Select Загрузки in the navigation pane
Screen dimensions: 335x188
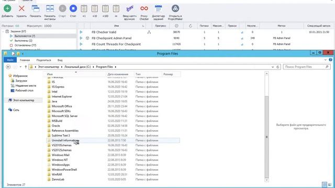[x=21, y=81]
